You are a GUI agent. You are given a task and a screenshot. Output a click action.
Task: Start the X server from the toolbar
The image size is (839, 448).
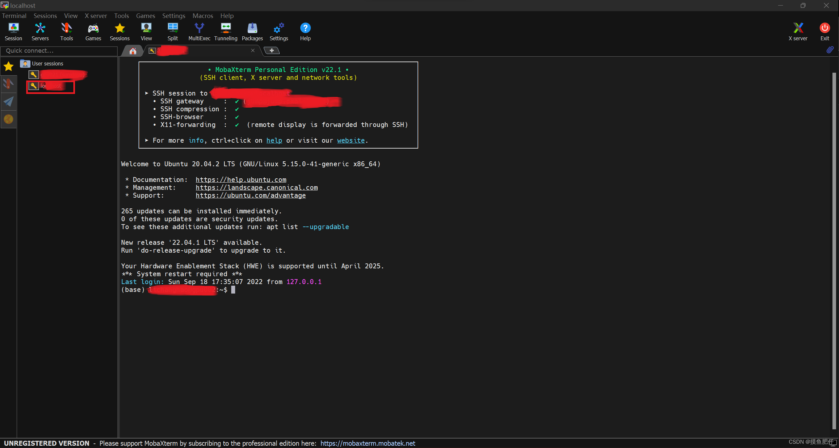(x=798, y=31)
